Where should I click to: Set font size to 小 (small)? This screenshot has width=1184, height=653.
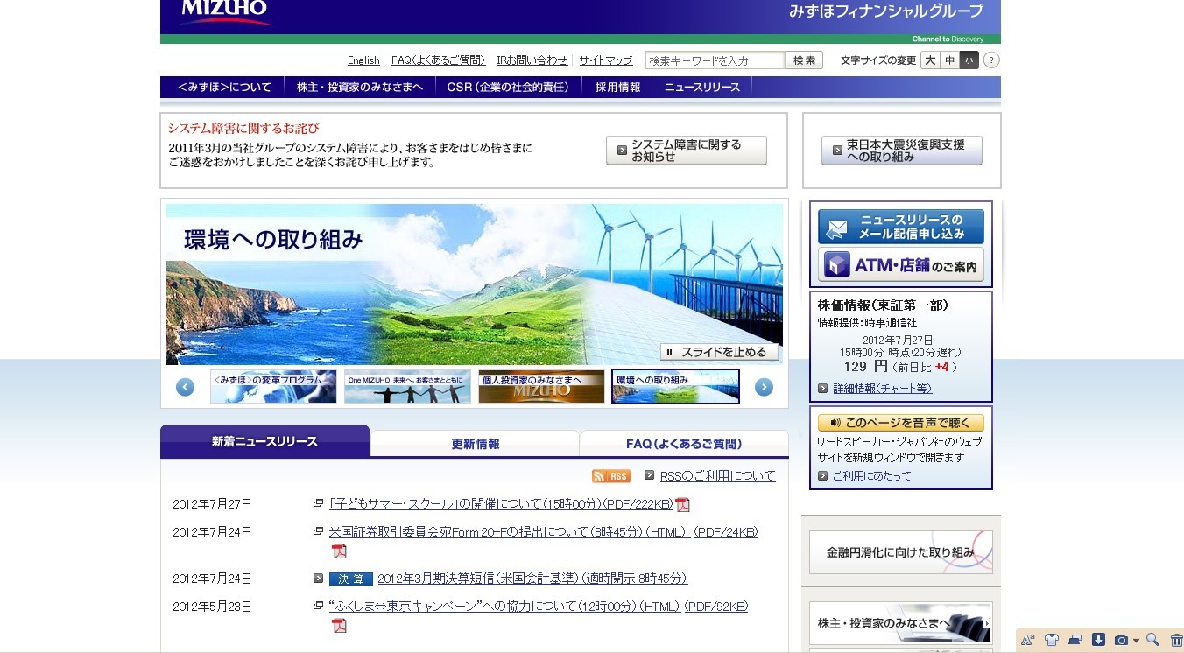click(969, 60)
